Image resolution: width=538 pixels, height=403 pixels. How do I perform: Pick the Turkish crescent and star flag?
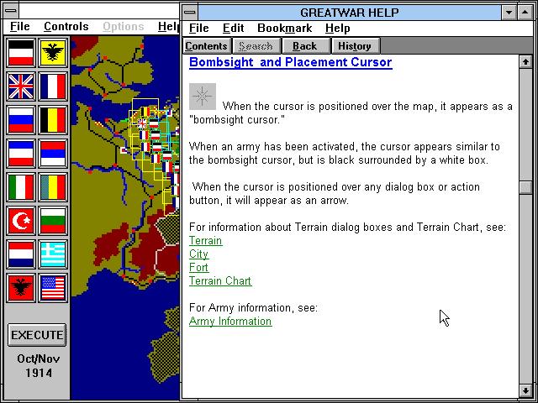[x=21, y=221]
